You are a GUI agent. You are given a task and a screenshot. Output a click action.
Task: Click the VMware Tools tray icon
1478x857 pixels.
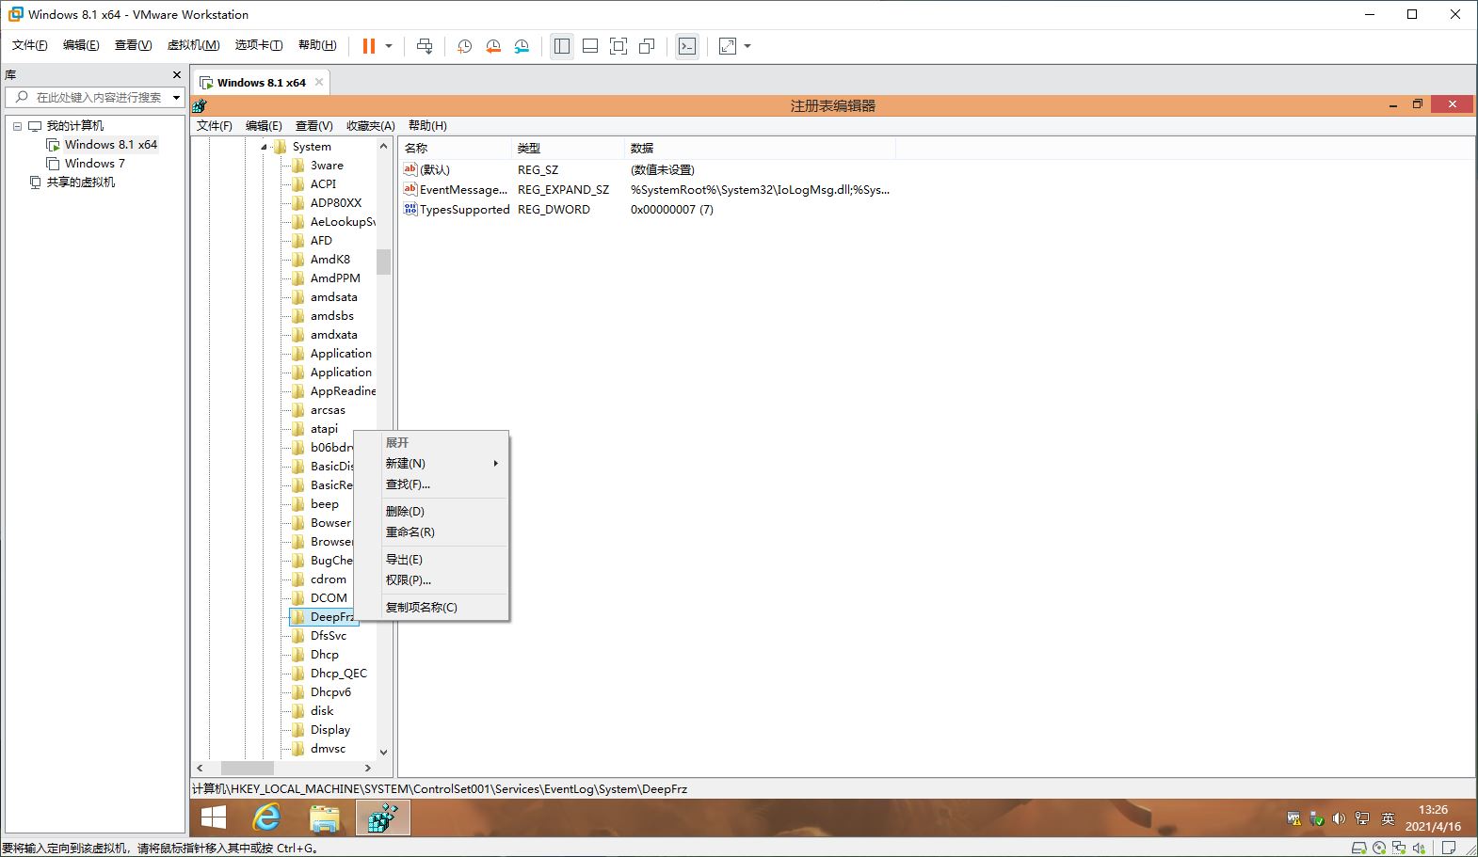click(x=1294, y=818)
